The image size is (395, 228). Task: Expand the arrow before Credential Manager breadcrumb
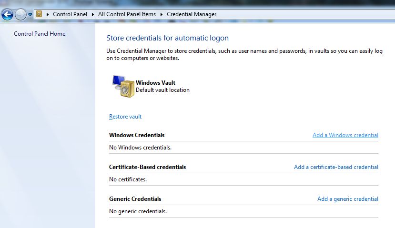(161, 14)
